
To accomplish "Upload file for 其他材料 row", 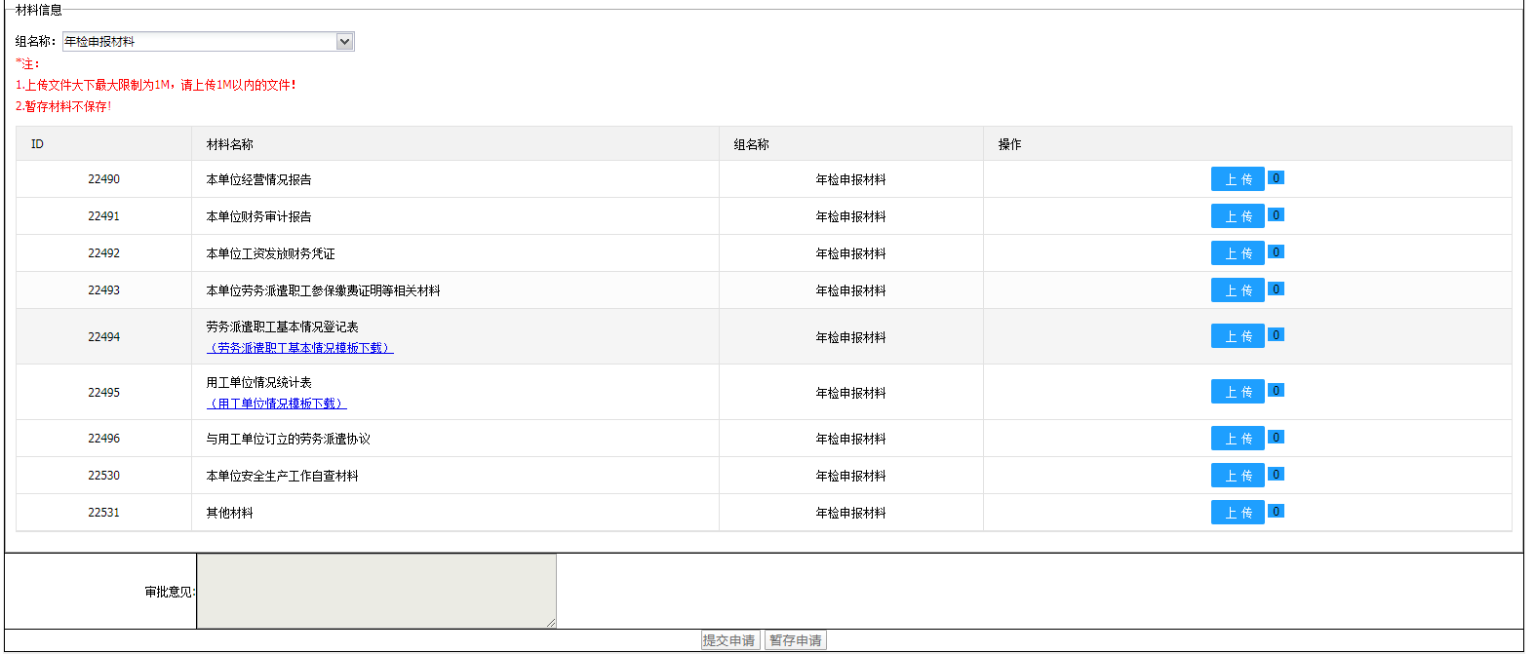I will pyautogui.click(x=1237, y=513).
